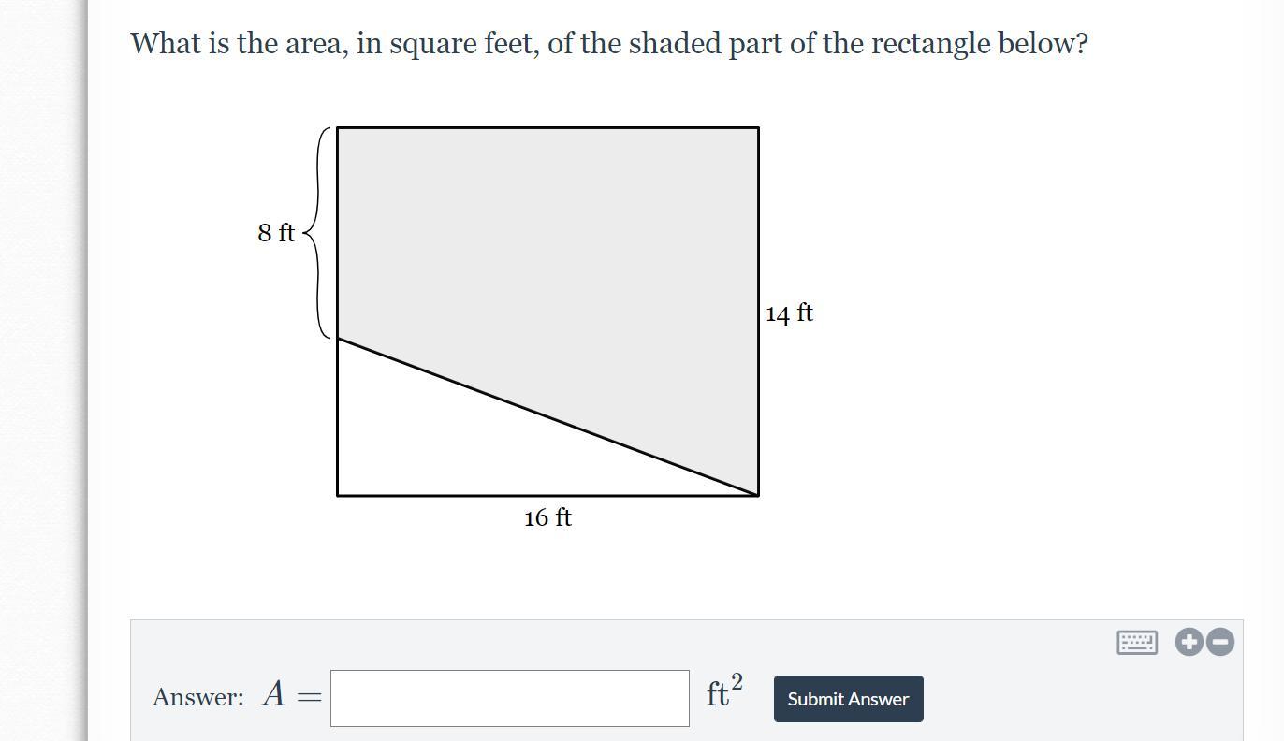The image size is (1284, 741).
Task: Submit the answer with Submit Answer button
Action: 849,699
